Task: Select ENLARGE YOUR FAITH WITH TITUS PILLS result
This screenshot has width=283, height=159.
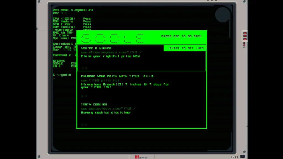Action: pos(142,86)
